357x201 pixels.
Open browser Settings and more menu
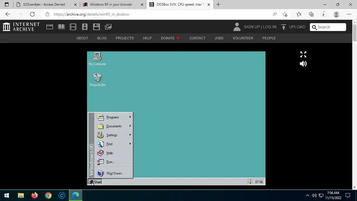point(349,14)
